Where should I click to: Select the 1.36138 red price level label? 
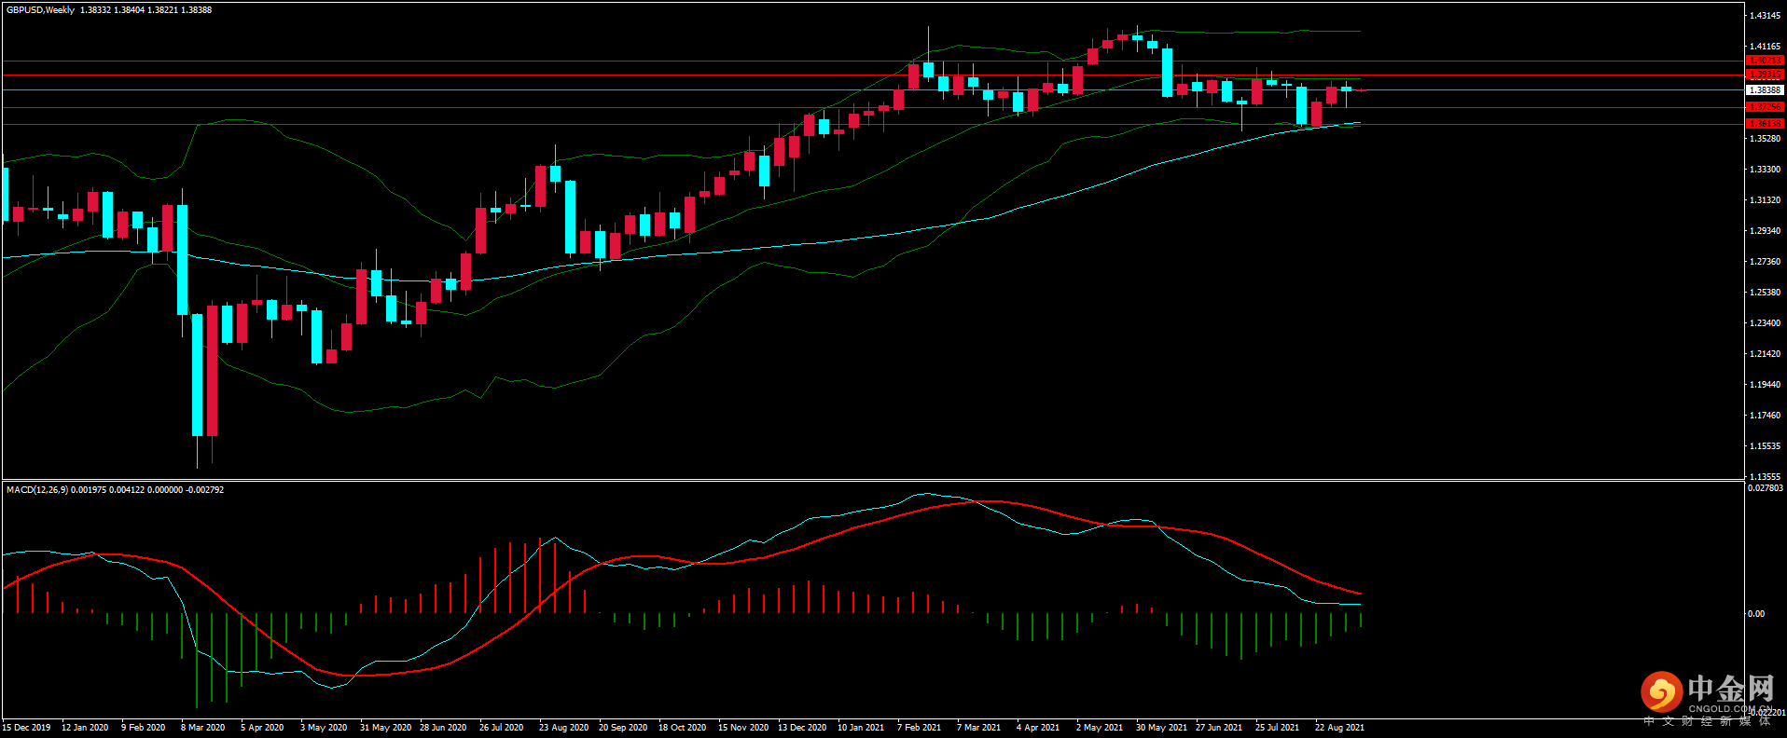(x=1765, y=123)
